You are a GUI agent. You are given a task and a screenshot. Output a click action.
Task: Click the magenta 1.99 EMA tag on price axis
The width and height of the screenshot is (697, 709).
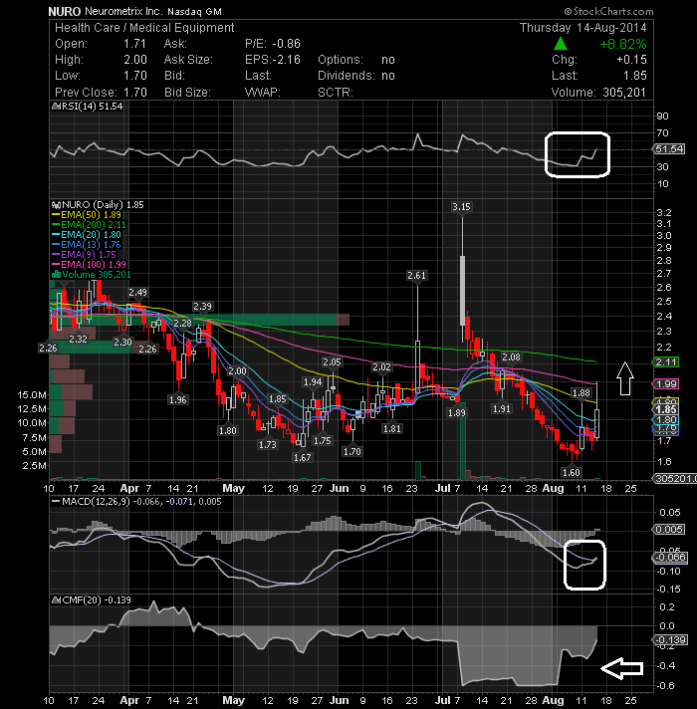pos(666,384)
